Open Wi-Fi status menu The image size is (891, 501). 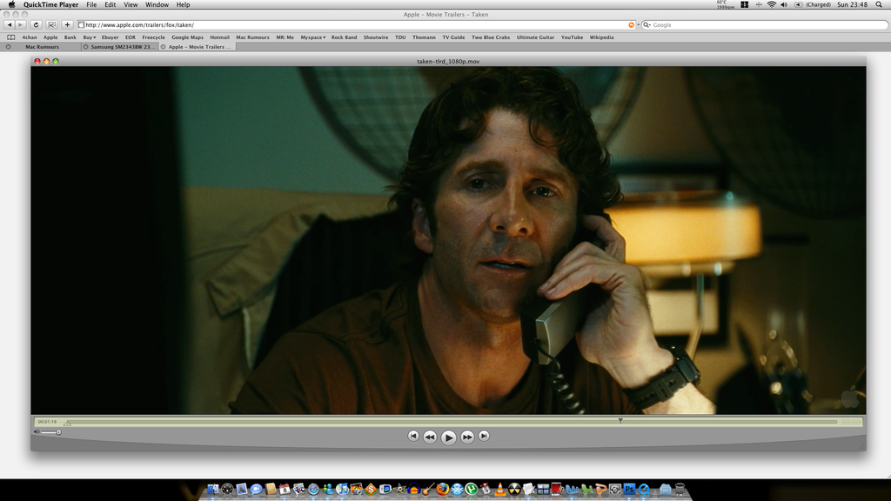click(771, 4)
